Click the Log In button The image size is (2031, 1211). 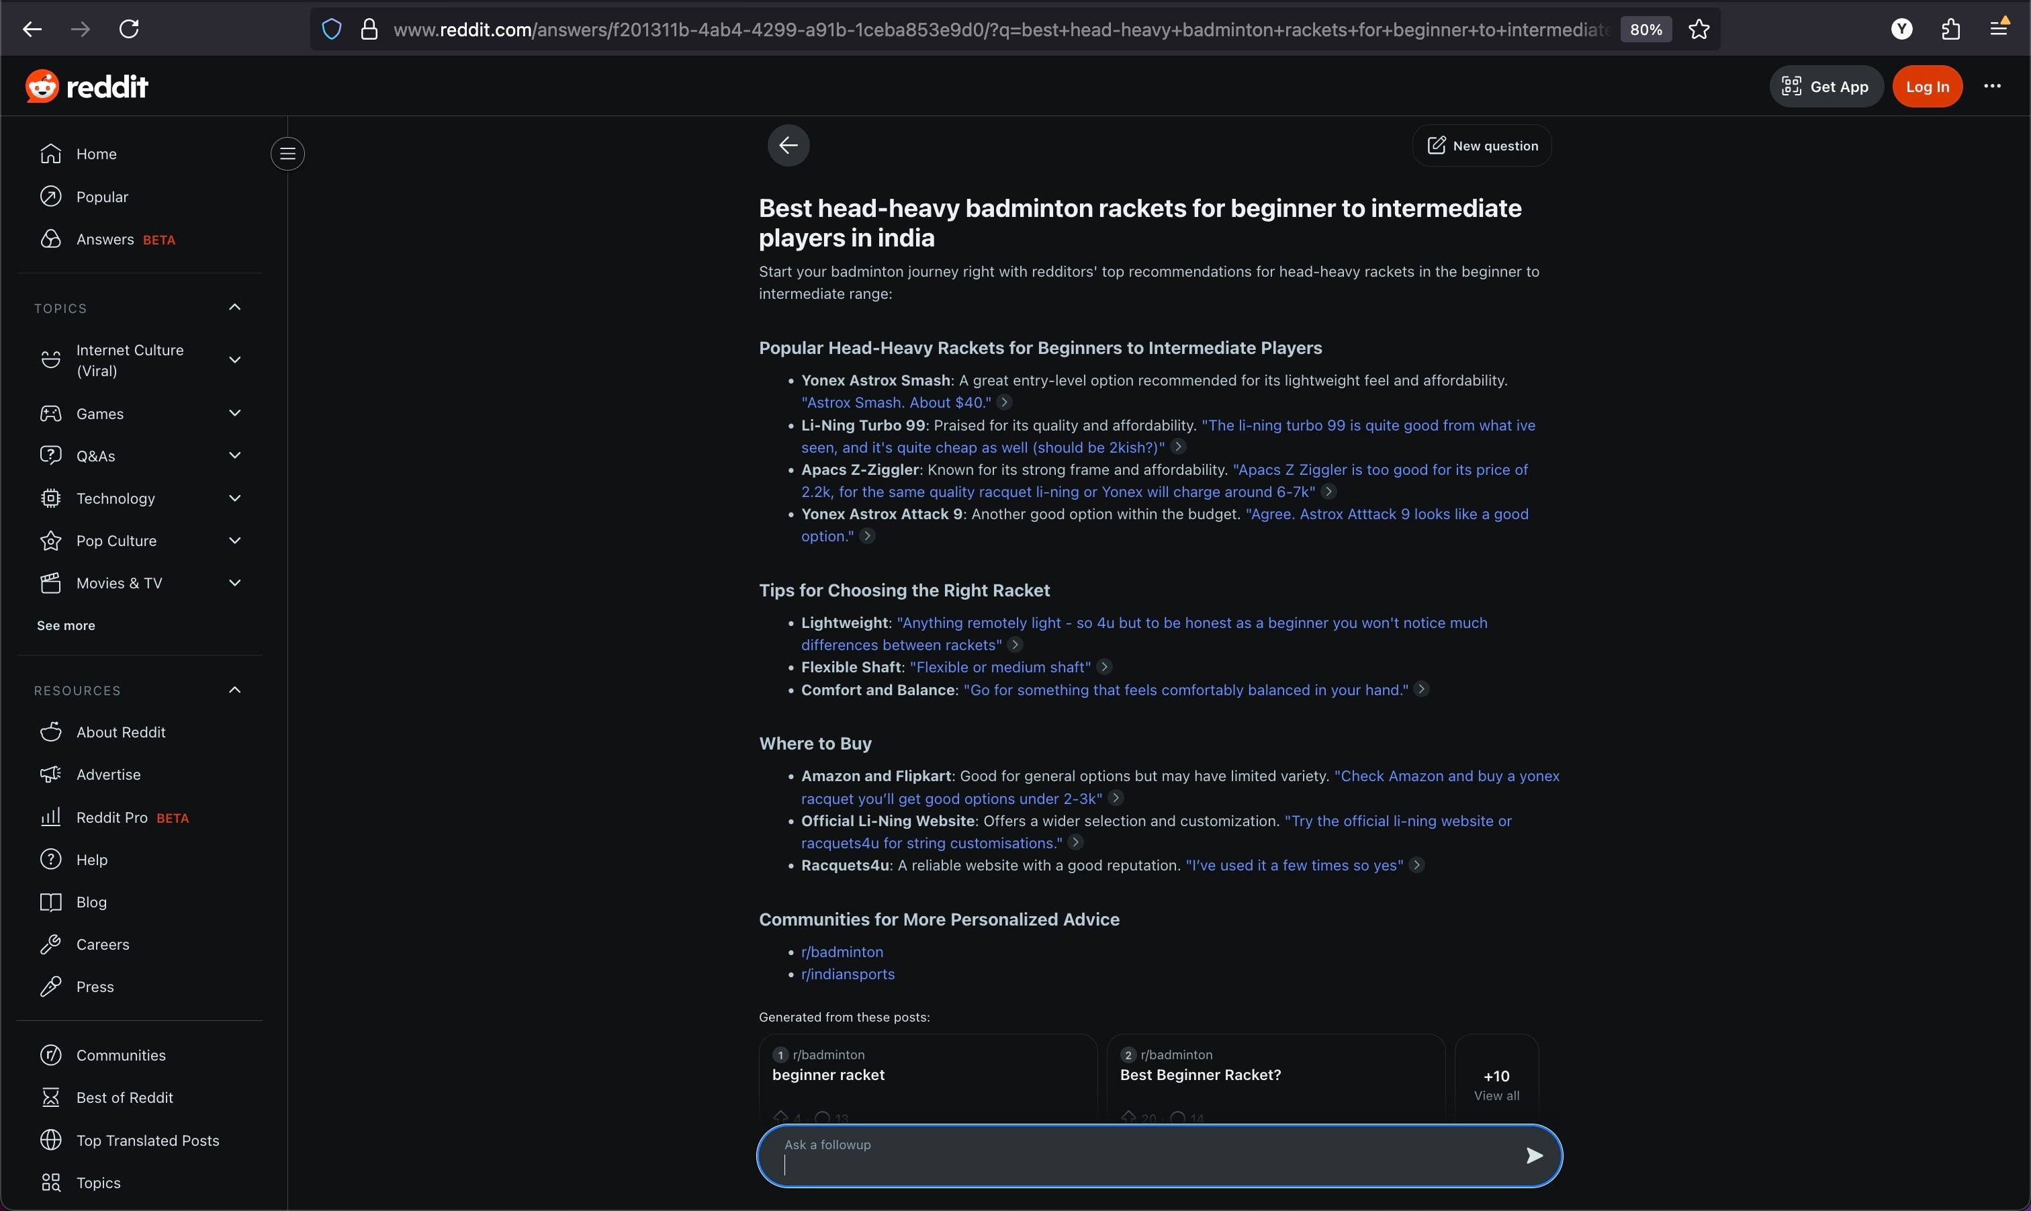tap(1928, 87)
